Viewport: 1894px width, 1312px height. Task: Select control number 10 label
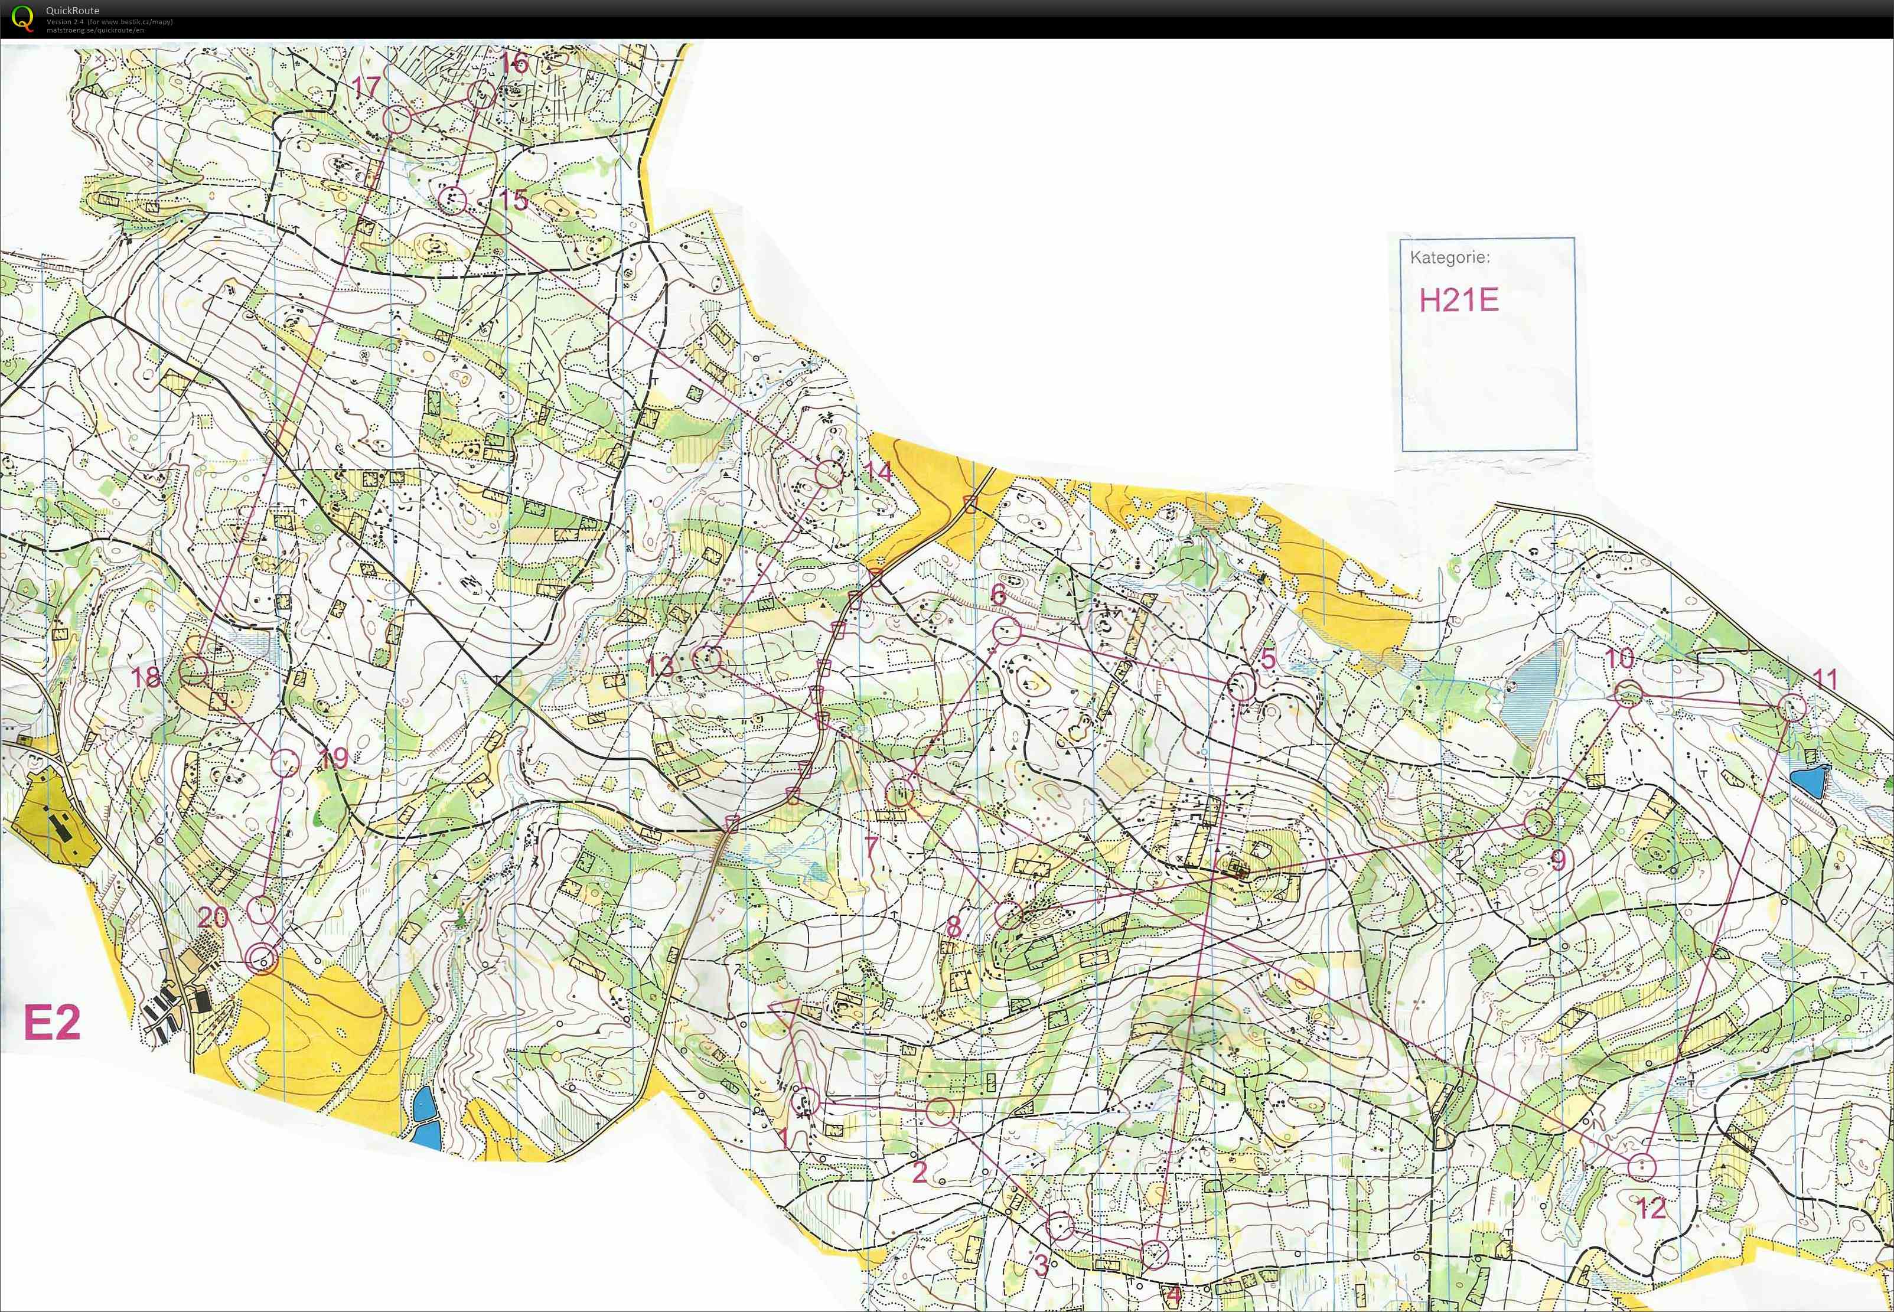click(1619, 658)
